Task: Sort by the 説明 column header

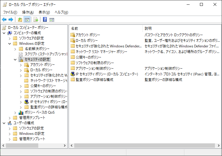Action: tap(182, 29)
